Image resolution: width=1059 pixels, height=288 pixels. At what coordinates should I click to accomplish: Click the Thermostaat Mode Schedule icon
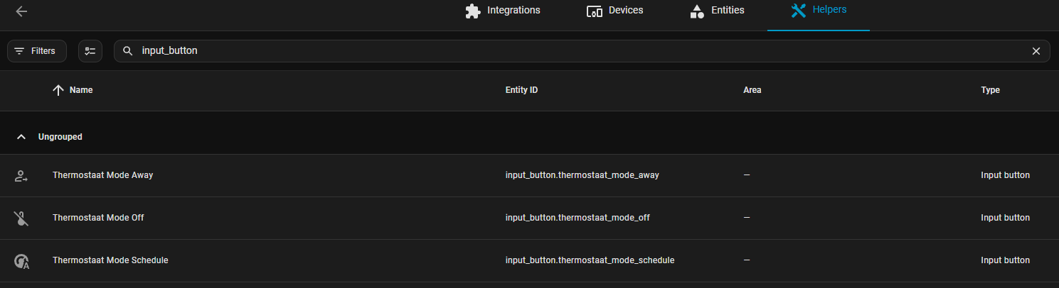[x=21, y=261]
